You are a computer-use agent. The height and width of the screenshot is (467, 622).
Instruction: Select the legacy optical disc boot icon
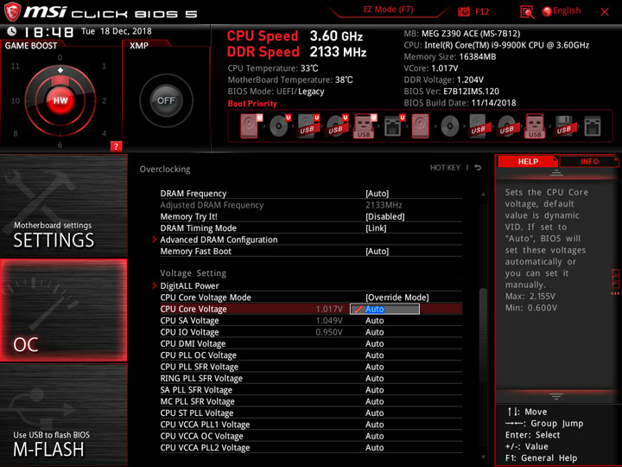click(450, 126)
